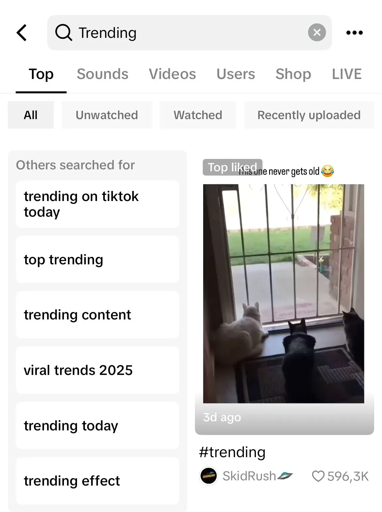The width and height of the screenshot is (382, 512).
Task: Select the Watched filter chip
Action: pyautogui.click(x=198, y=115)
